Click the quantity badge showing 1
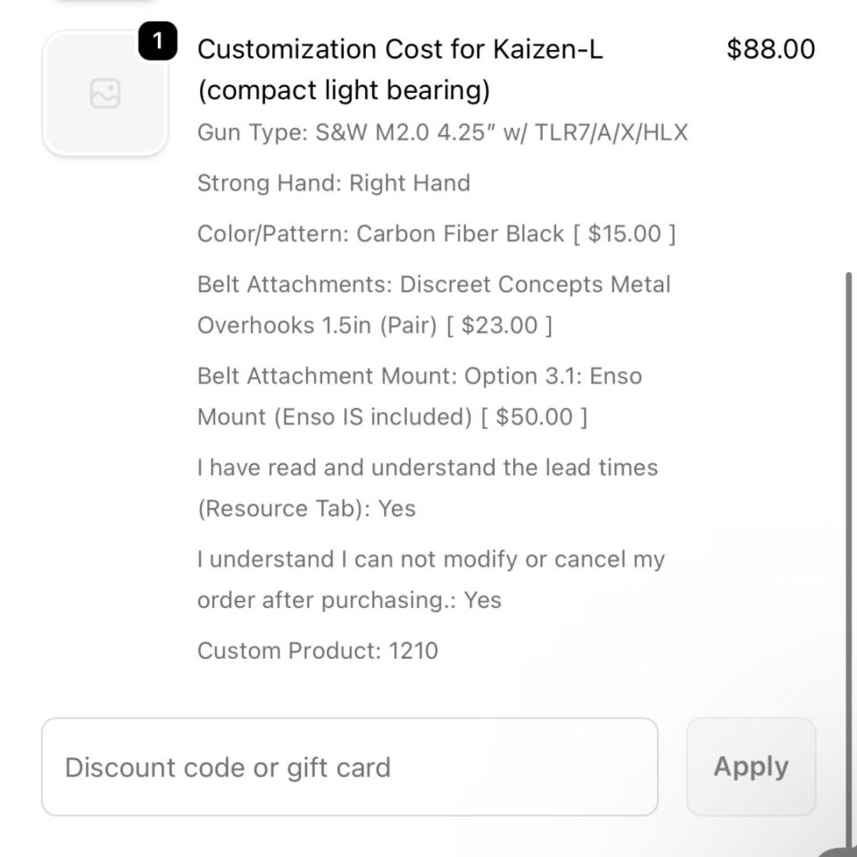This screenshot has width=857, height=857. click(158, 42)
